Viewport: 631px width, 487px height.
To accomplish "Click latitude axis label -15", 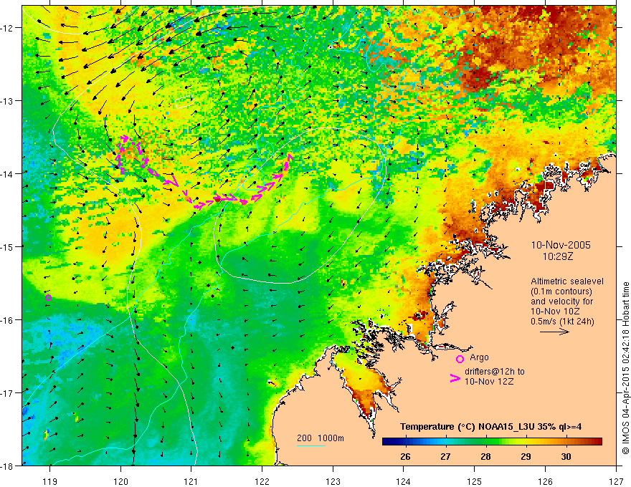I will coord(7,246).
